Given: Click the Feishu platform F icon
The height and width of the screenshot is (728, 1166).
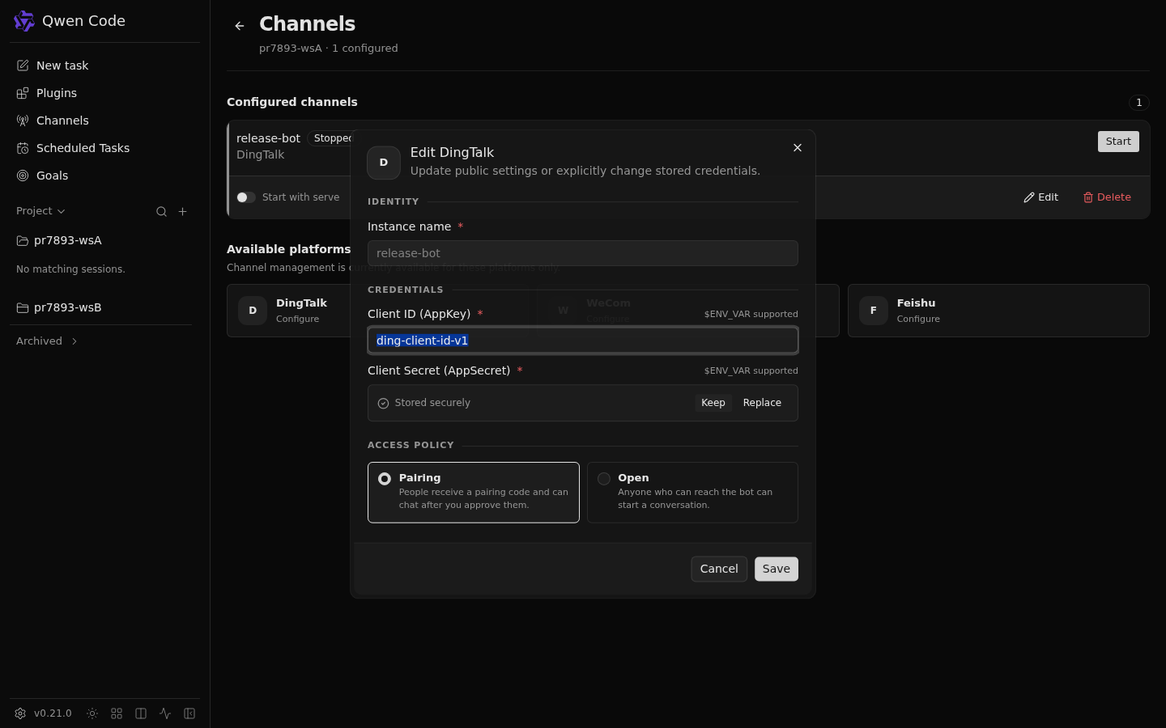Looking at the screenshot, I should pos(874,311).
